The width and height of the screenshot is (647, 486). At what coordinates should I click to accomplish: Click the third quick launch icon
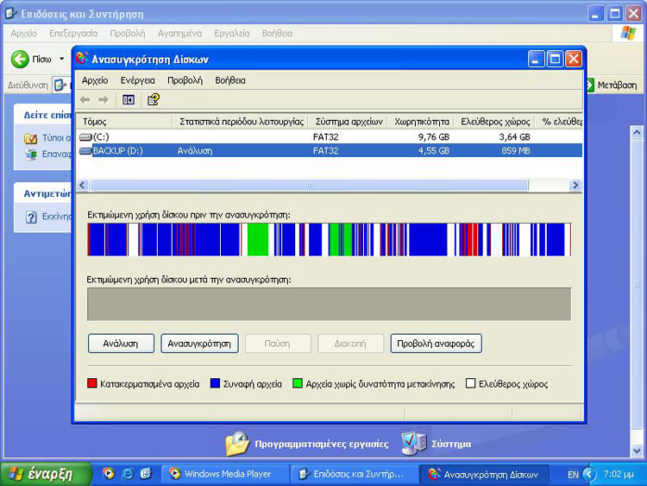[146, 473]
